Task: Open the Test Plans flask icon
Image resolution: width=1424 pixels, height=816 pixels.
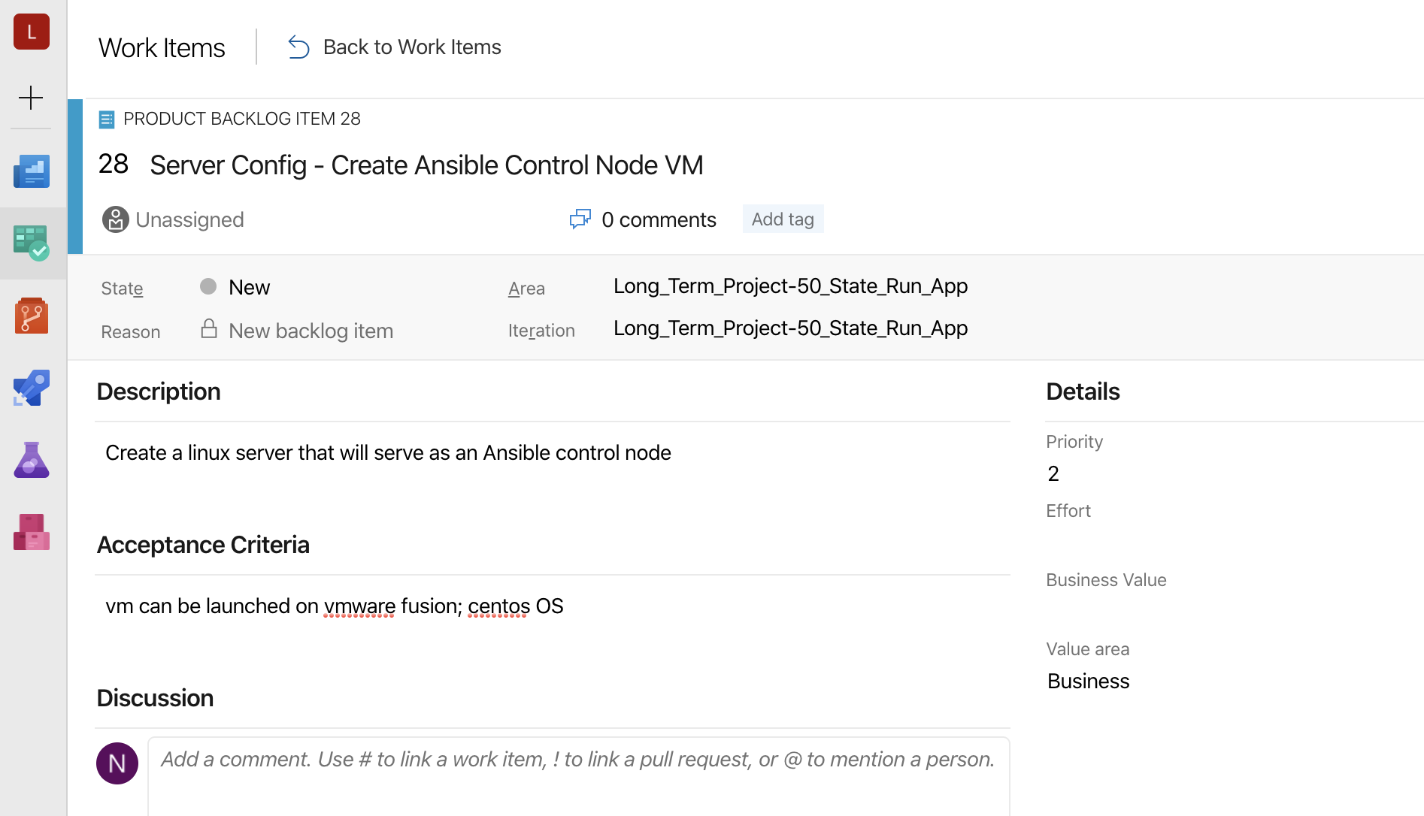Action: (32, 460)
